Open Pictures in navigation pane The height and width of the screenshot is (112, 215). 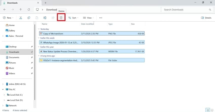pyautogui.click(x=11, y=63)
